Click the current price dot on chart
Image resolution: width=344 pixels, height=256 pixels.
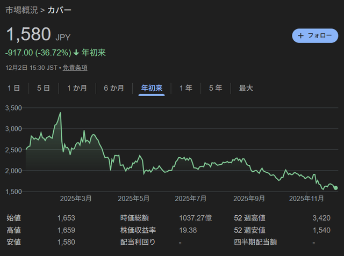click(x=335, y=188)
